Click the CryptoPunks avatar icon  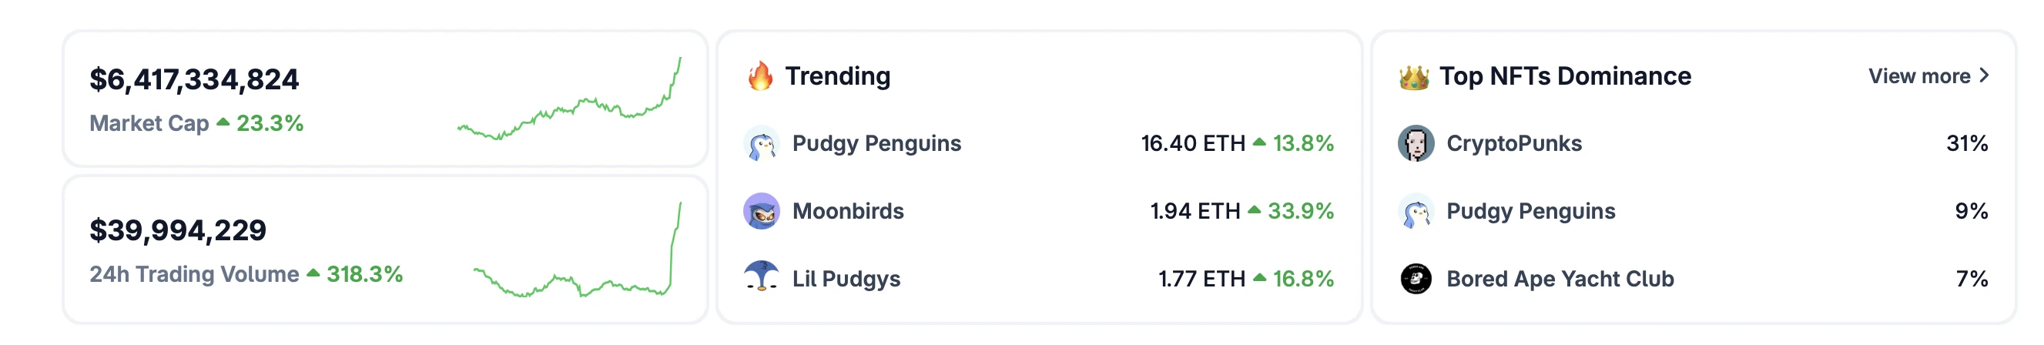[1415, 143]
